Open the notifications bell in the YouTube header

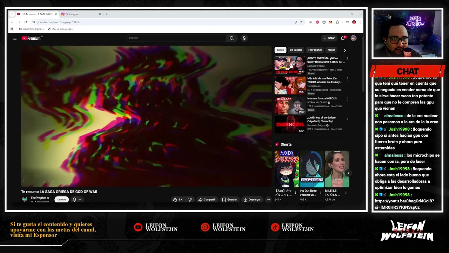click(x=343, y=38)
